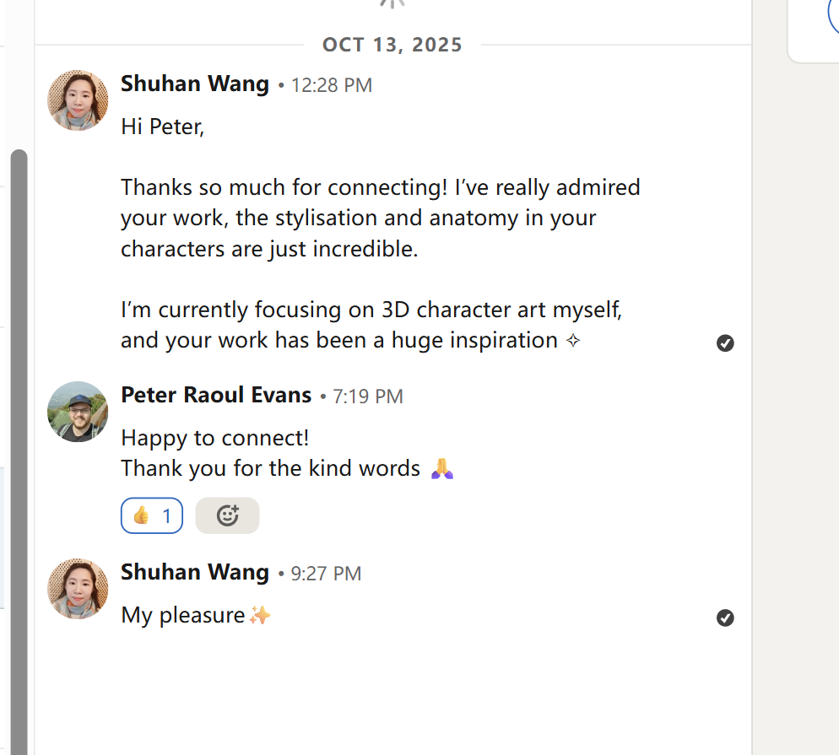Click the vertical scrollbar thumb
The width and height of the screenshot is (839, 755).
tap(19, 447)
